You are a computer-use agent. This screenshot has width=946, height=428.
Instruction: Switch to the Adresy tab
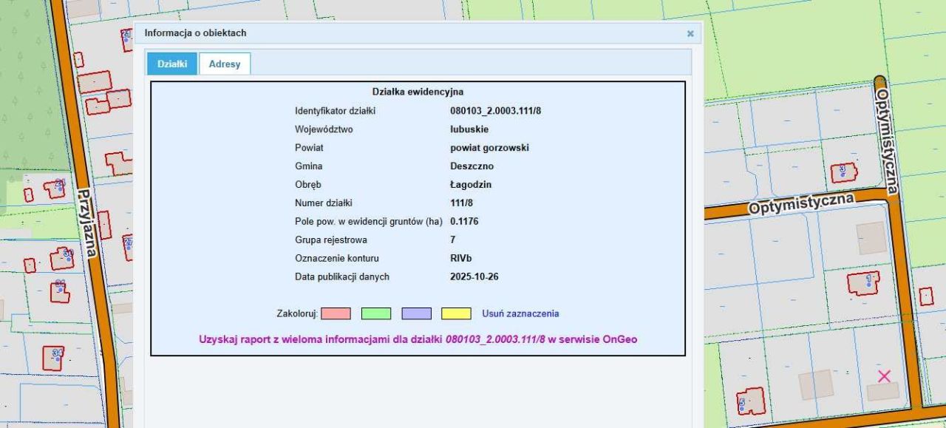coord(224,64)
